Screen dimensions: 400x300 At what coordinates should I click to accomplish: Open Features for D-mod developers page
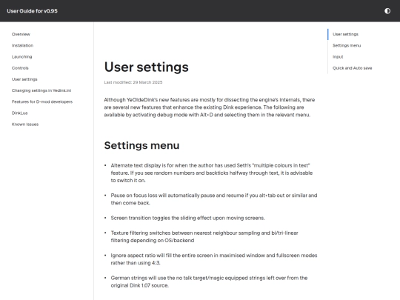(x=42, y=101)
